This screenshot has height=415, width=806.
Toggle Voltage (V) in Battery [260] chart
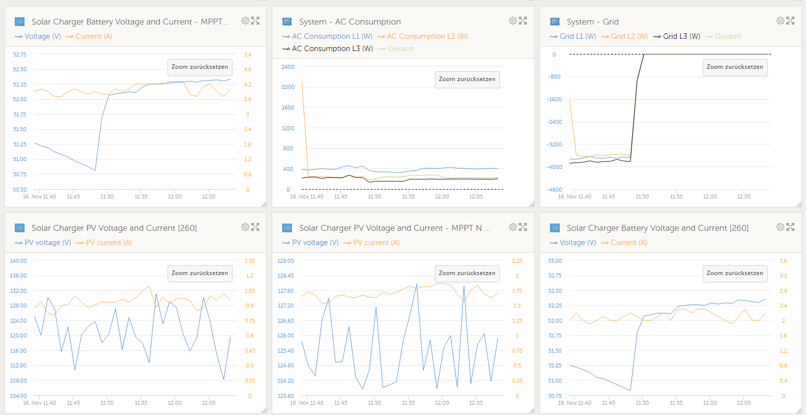pyautogui.click(x=573, y=243)
